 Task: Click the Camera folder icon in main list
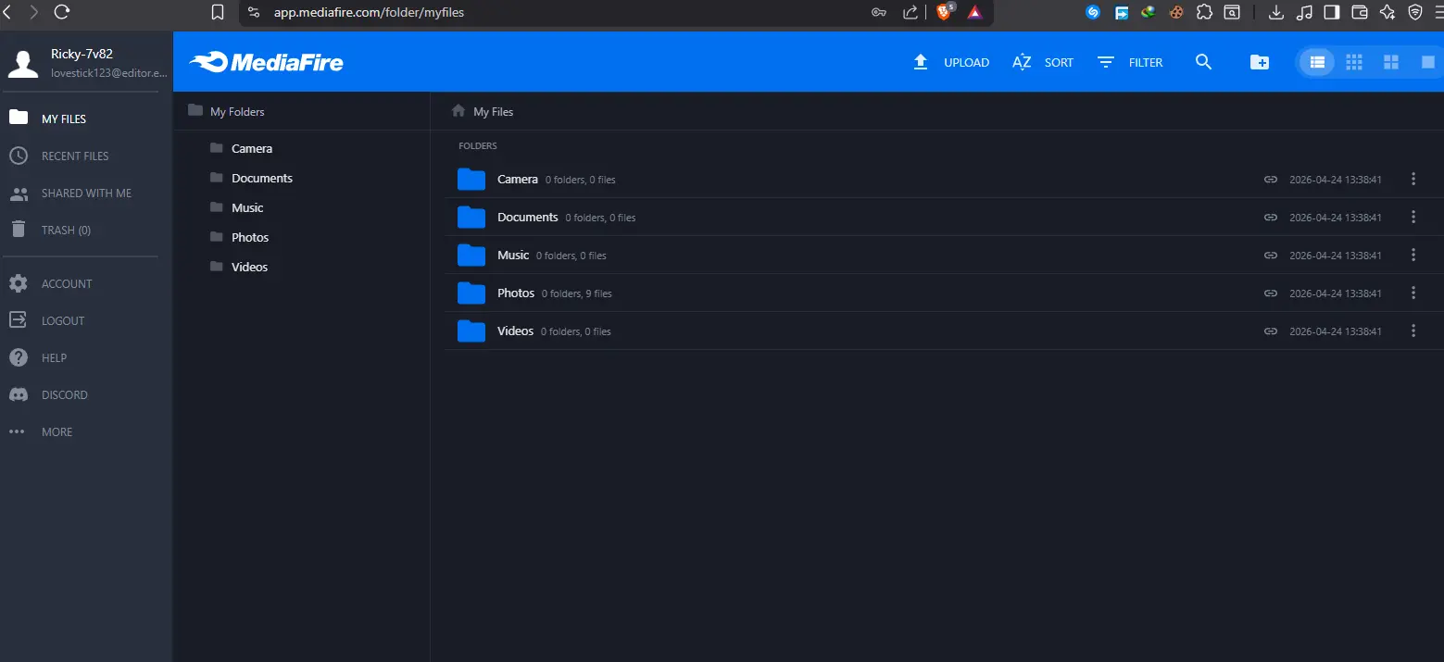tap(471, 179)
